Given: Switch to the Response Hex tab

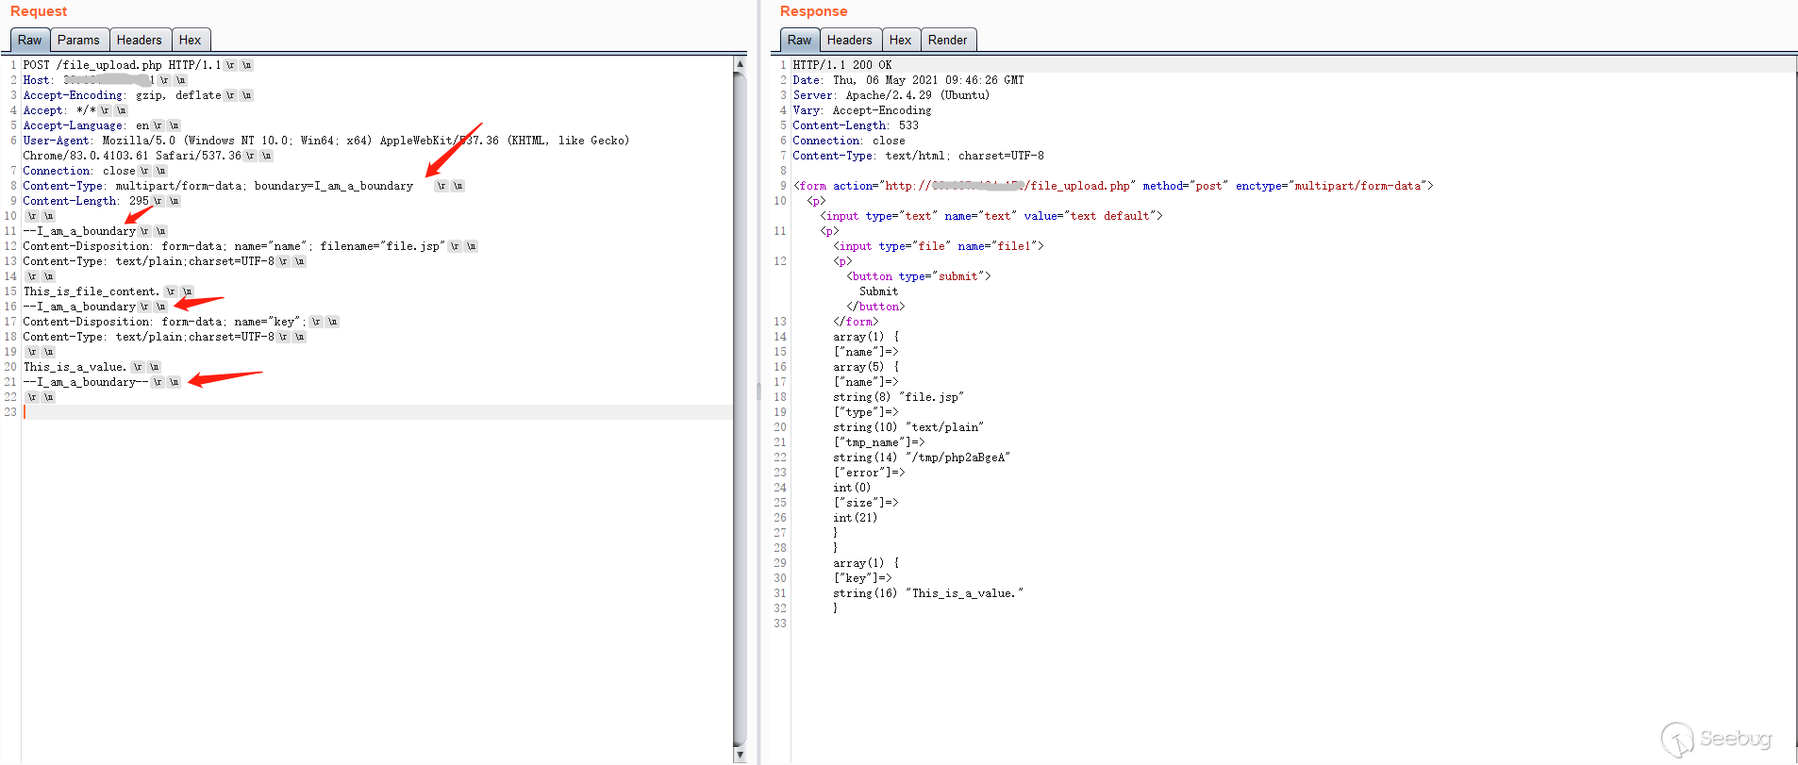Looking at the screenshot, I should (900, 40).
